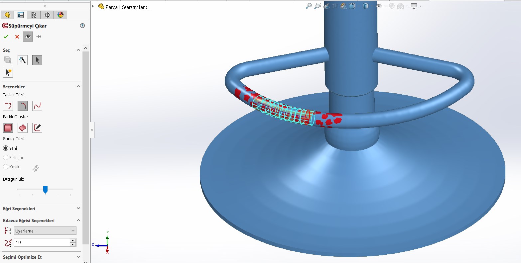Screen dimensions: 521x263
Task: Select surface creation type
Action: pos(23,128)
